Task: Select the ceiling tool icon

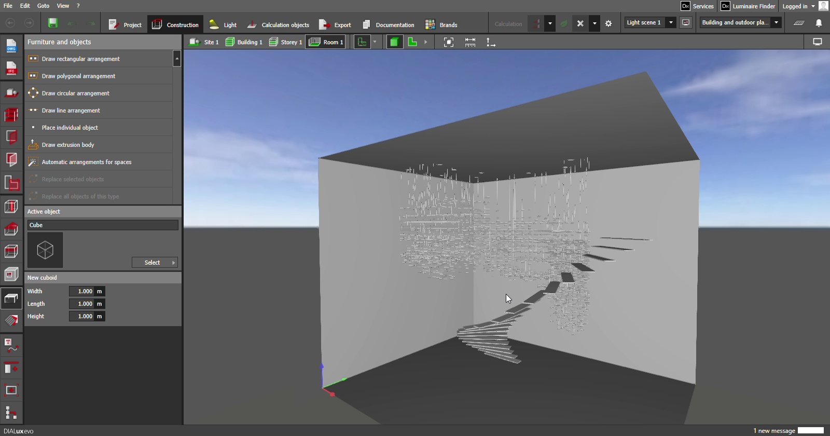Action: (11, 252)
